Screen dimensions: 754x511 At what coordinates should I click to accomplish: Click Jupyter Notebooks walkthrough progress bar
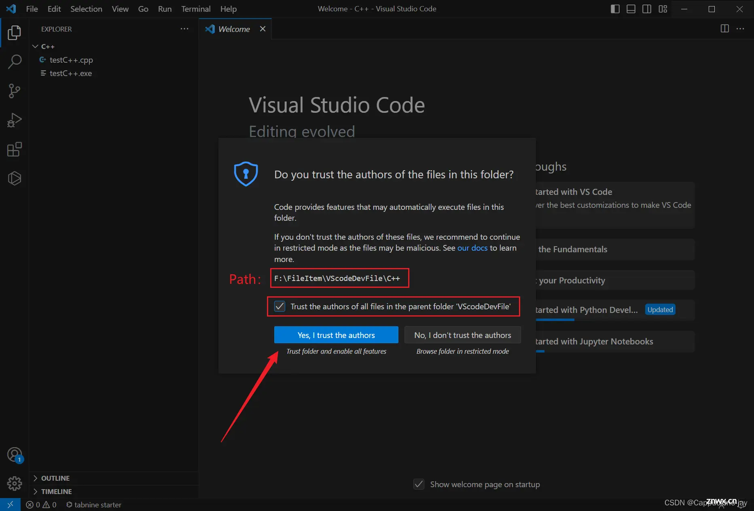(540, 351)
